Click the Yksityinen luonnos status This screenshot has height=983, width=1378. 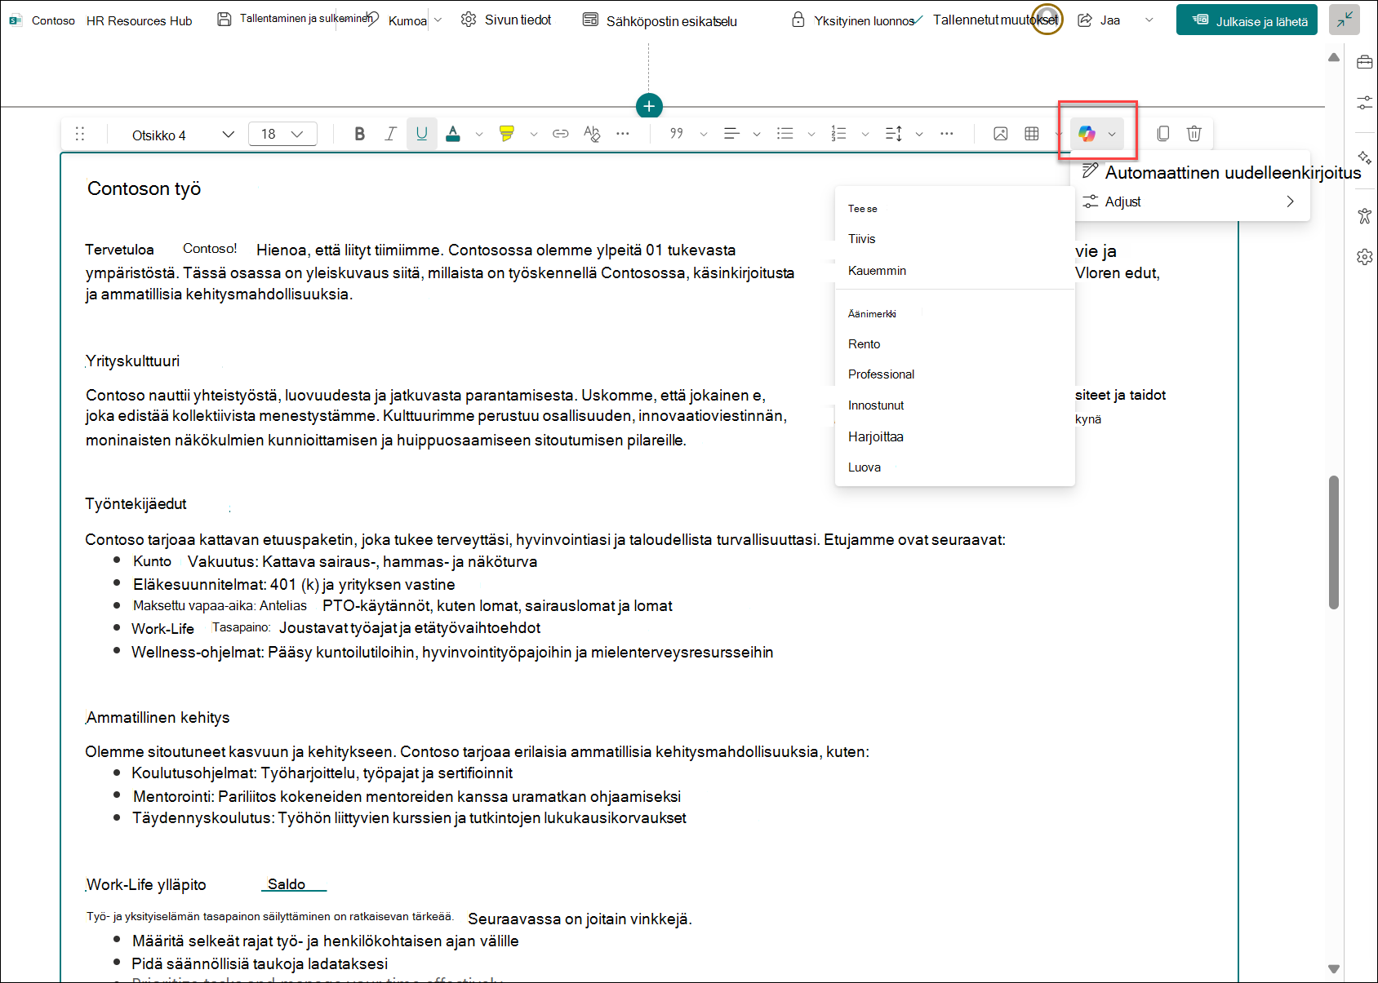tap(854, 20)
